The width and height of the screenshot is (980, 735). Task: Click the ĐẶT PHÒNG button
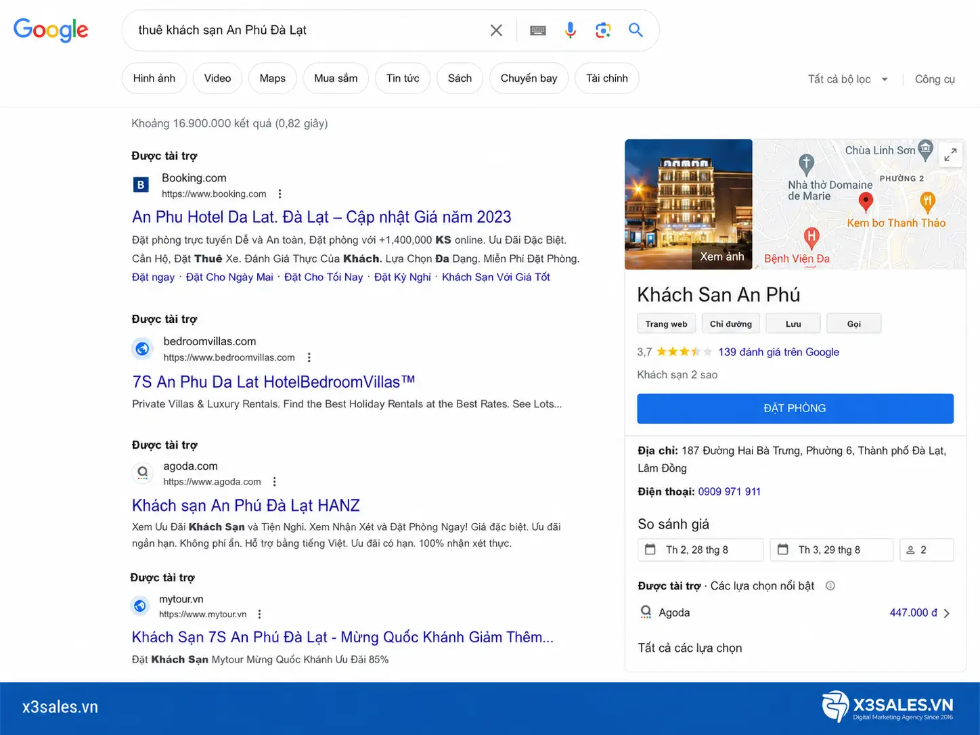pos(795,409)
